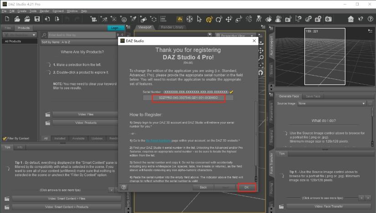The image size is (376, 213).
Task: Select the Generate Face tab
Action: point(289,96)
